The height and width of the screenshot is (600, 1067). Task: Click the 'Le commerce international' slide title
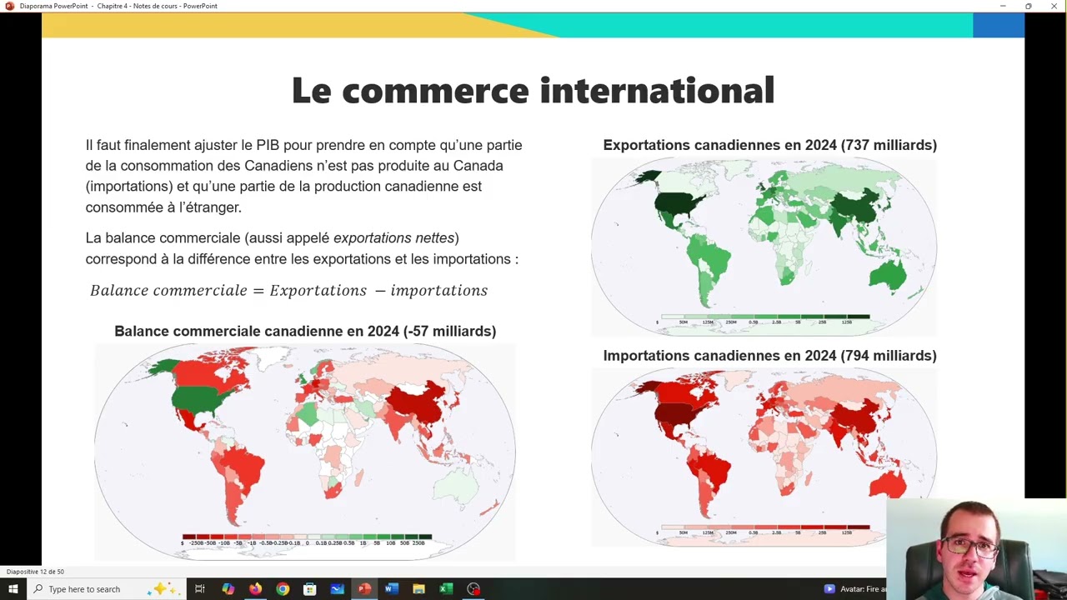click(533, 90)
